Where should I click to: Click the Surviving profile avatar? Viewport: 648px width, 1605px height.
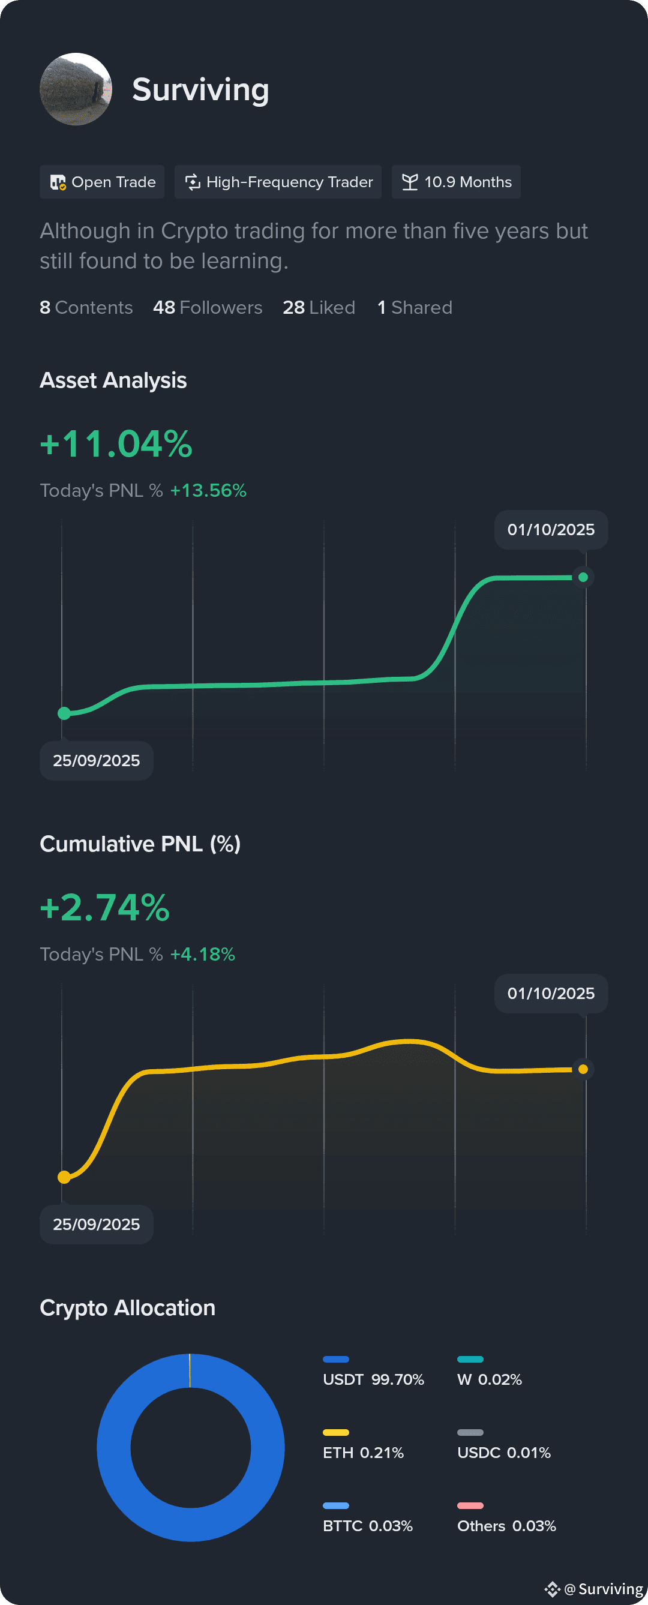pos(76,89)
